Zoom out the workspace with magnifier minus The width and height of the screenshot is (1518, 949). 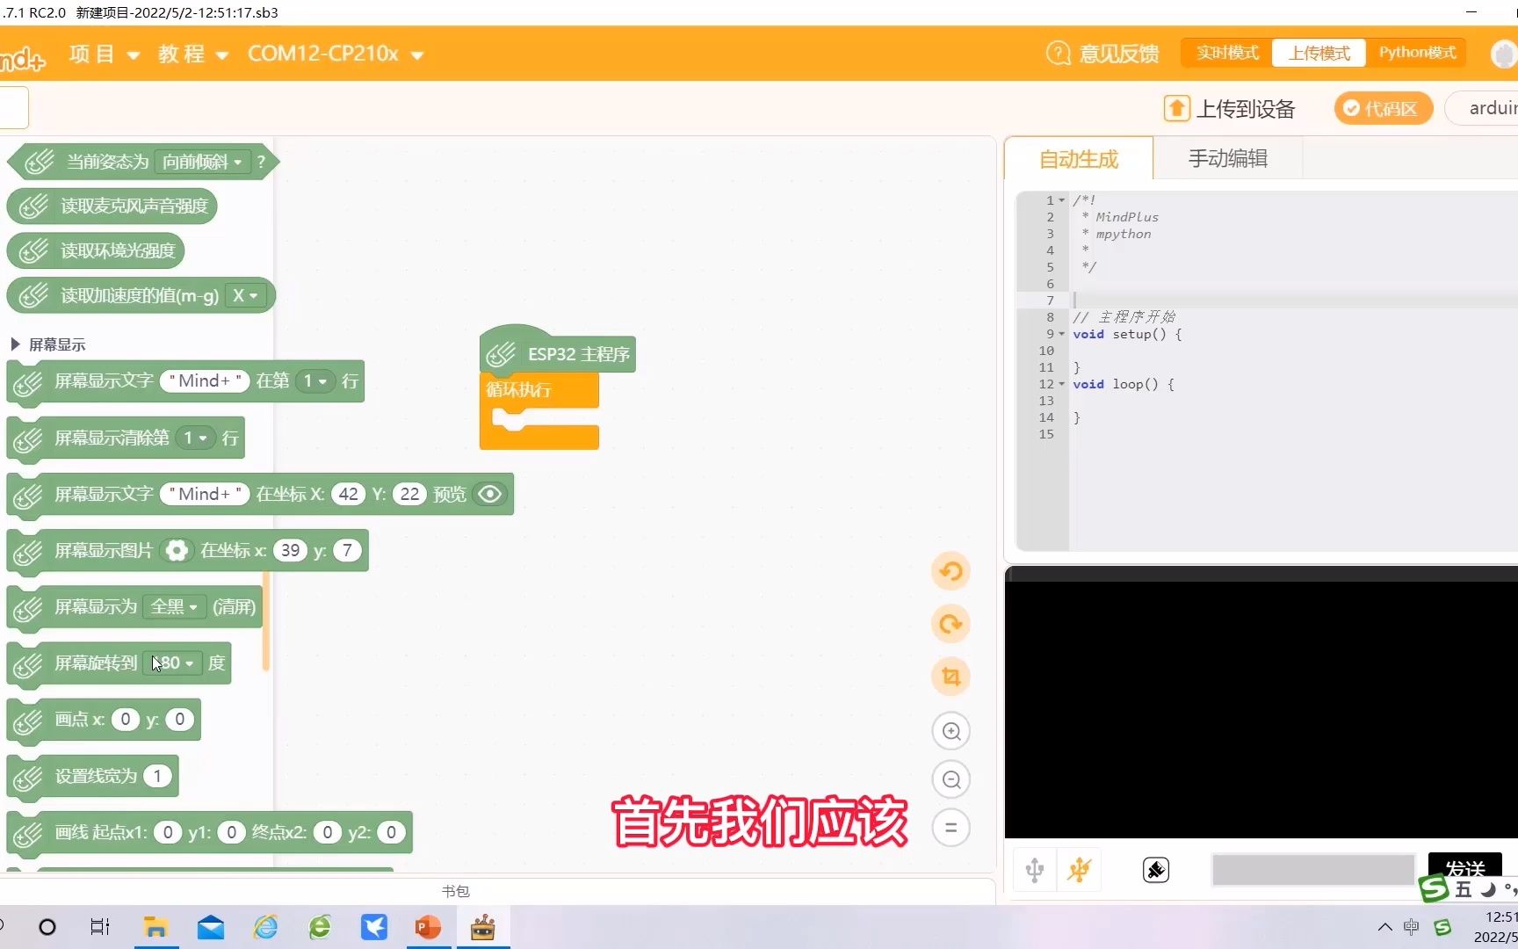pyautogui.click(x=951, y=779)
